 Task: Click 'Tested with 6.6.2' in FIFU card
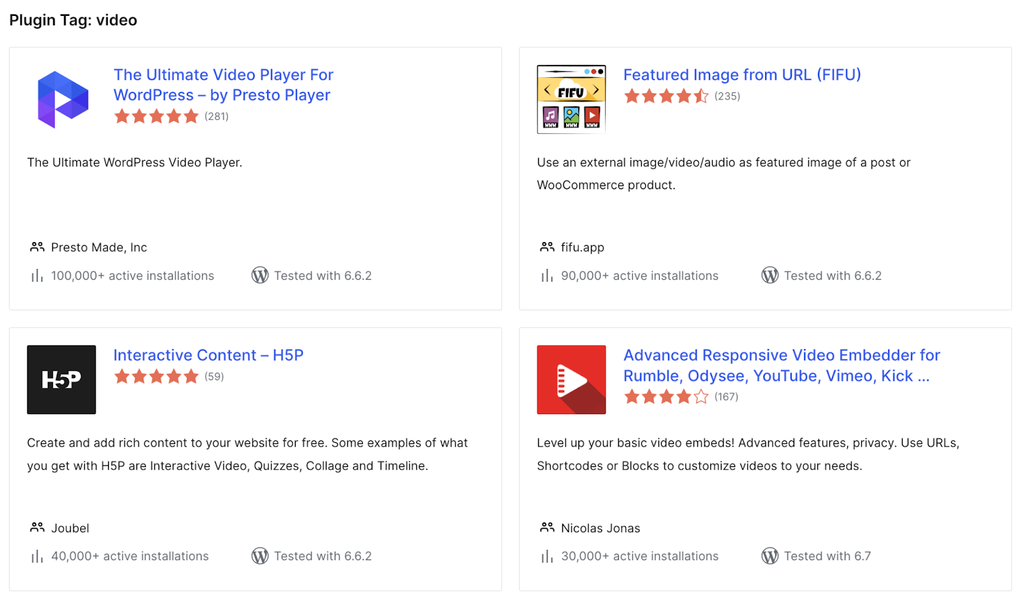pos(833,276)
